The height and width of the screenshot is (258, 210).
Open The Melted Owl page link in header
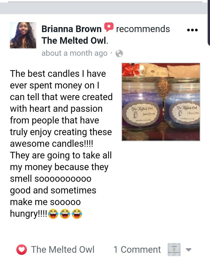(74, 41)
